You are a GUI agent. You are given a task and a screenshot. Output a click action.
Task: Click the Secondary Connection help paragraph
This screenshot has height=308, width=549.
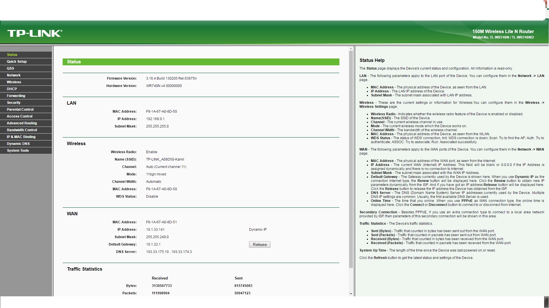pos(452,214)
